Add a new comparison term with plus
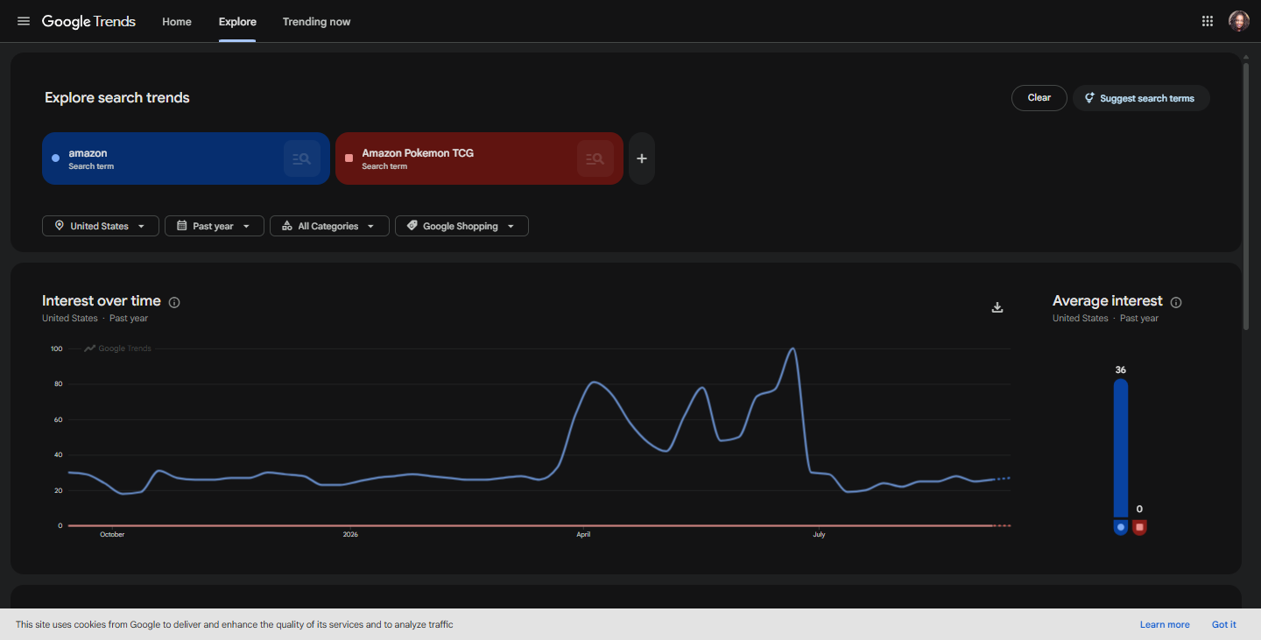Screen dimensions: 1261x640 click(642, 158)
